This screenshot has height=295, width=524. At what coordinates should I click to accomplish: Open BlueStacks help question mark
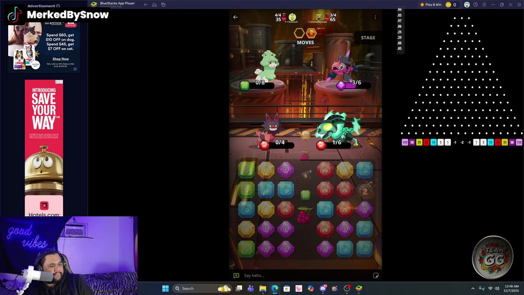click(475, 5)
